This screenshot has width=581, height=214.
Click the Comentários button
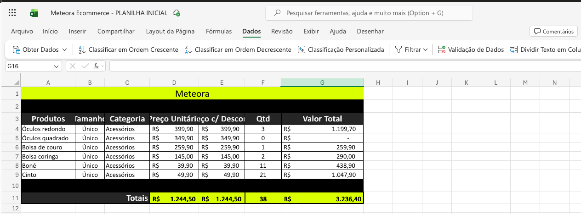pyautogui.click(x=553, y=31)
